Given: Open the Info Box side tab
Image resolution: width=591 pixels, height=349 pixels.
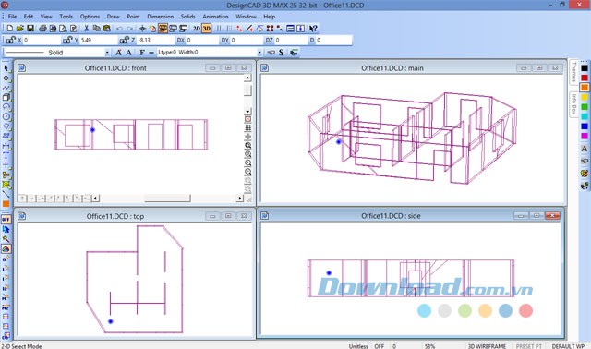Looking at the screenshot, I should click(573, 104).
